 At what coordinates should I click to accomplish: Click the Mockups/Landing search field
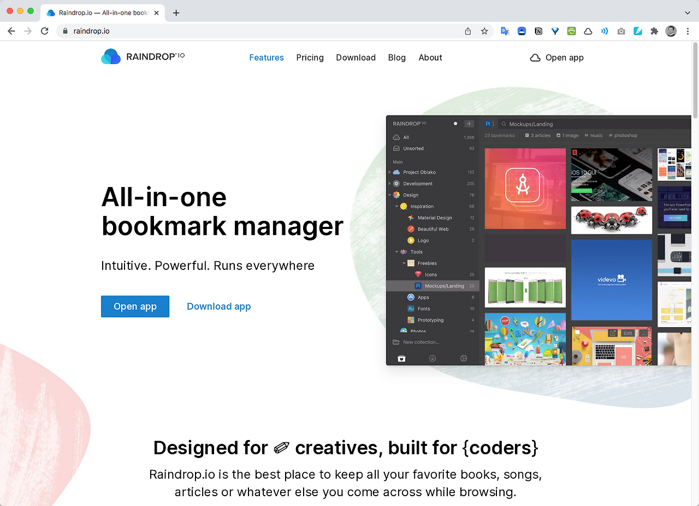(595, 124)
